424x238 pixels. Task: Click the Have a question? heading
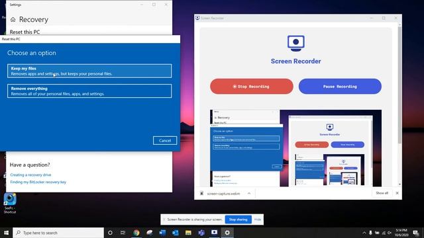30,165
